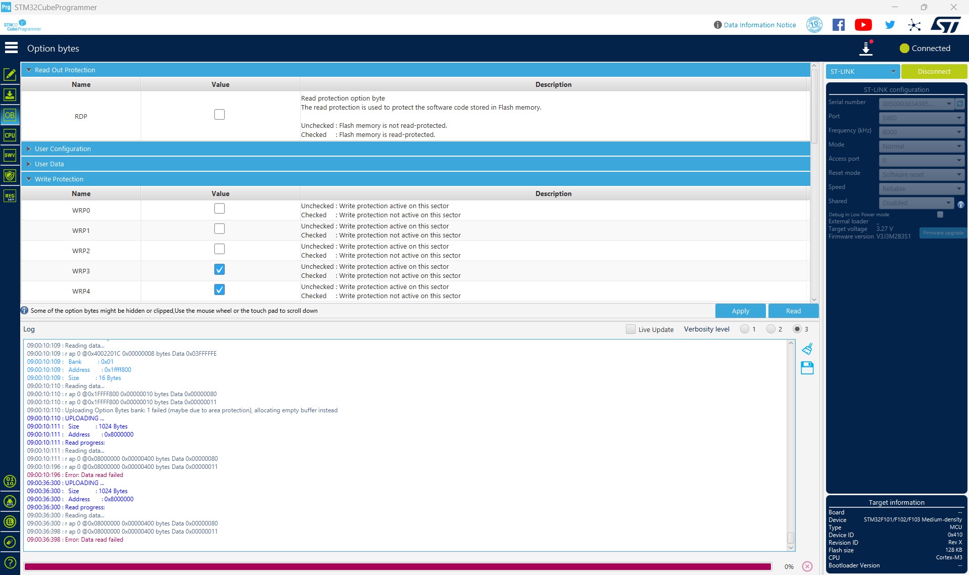Uncheck the WRP3 checkbox
This screenshot has width=969, height=575.
(x=219, y=269)
